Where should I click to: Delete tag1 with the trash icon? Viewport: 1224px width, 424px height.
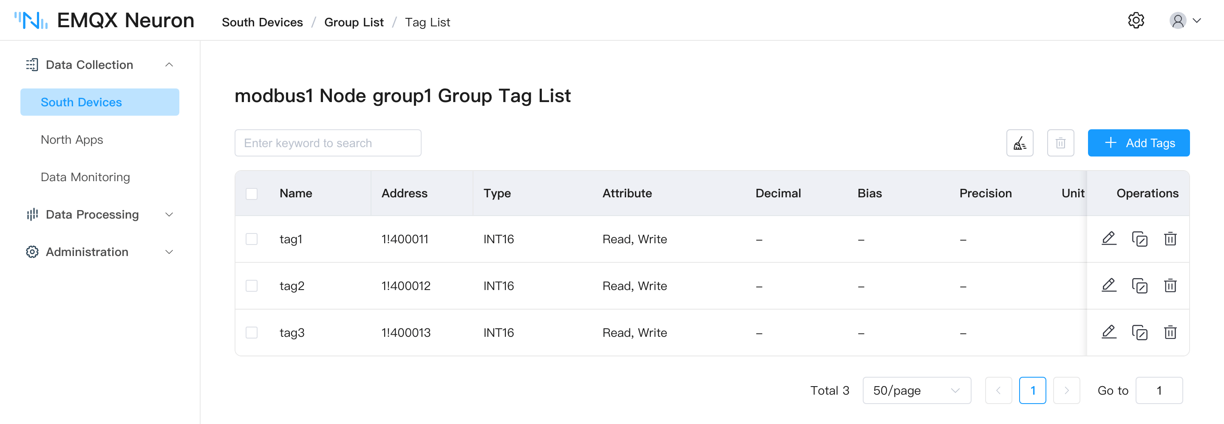pyautogui.click(x=1170, y=239)
